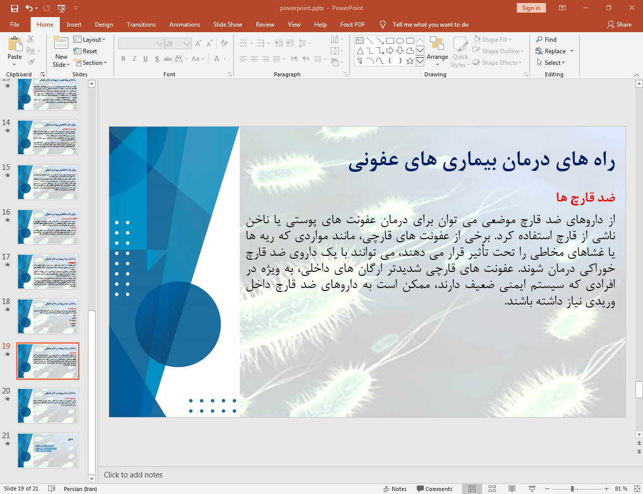This screenshot has width=643, height=494.
Task: Toggle Text Shadow formatting
Action: 157,59
